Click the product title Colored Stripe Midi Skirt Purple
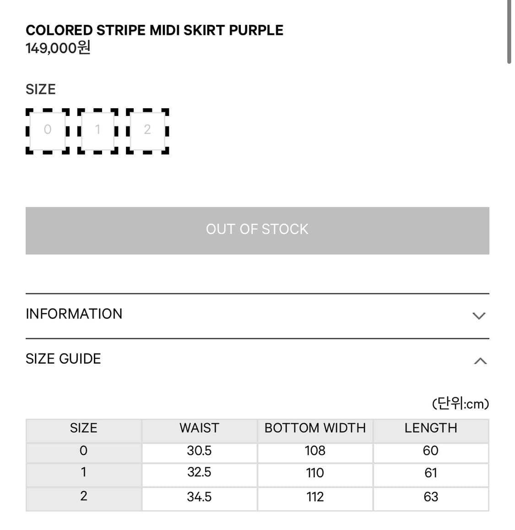This screenshot has height=530, width=515. [154, 30]
